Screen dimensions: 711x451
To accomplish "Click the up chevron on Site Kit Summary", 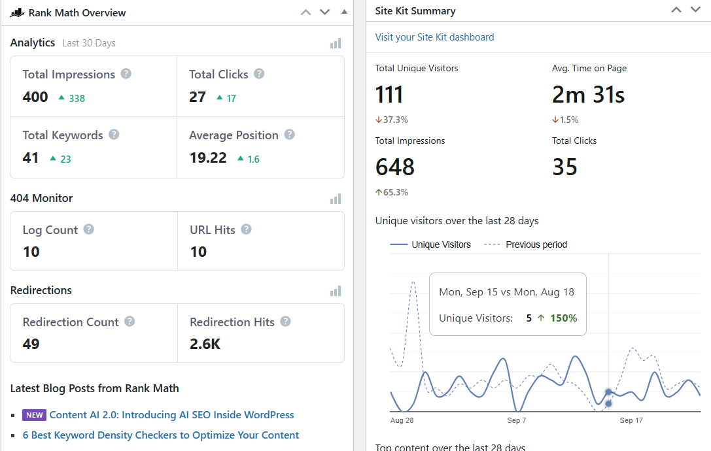I will 676,10.
